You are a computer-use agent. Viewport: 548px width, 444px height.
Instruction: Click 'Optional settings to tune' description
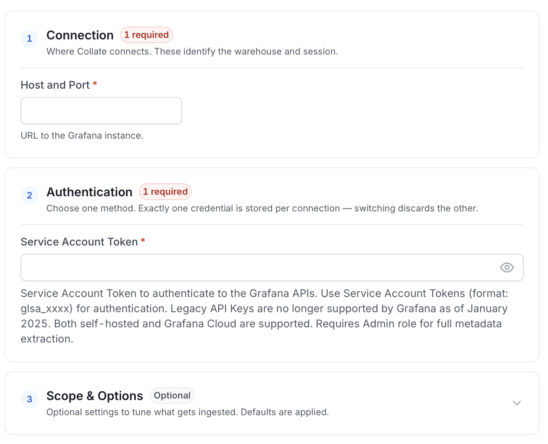point(187,412)
